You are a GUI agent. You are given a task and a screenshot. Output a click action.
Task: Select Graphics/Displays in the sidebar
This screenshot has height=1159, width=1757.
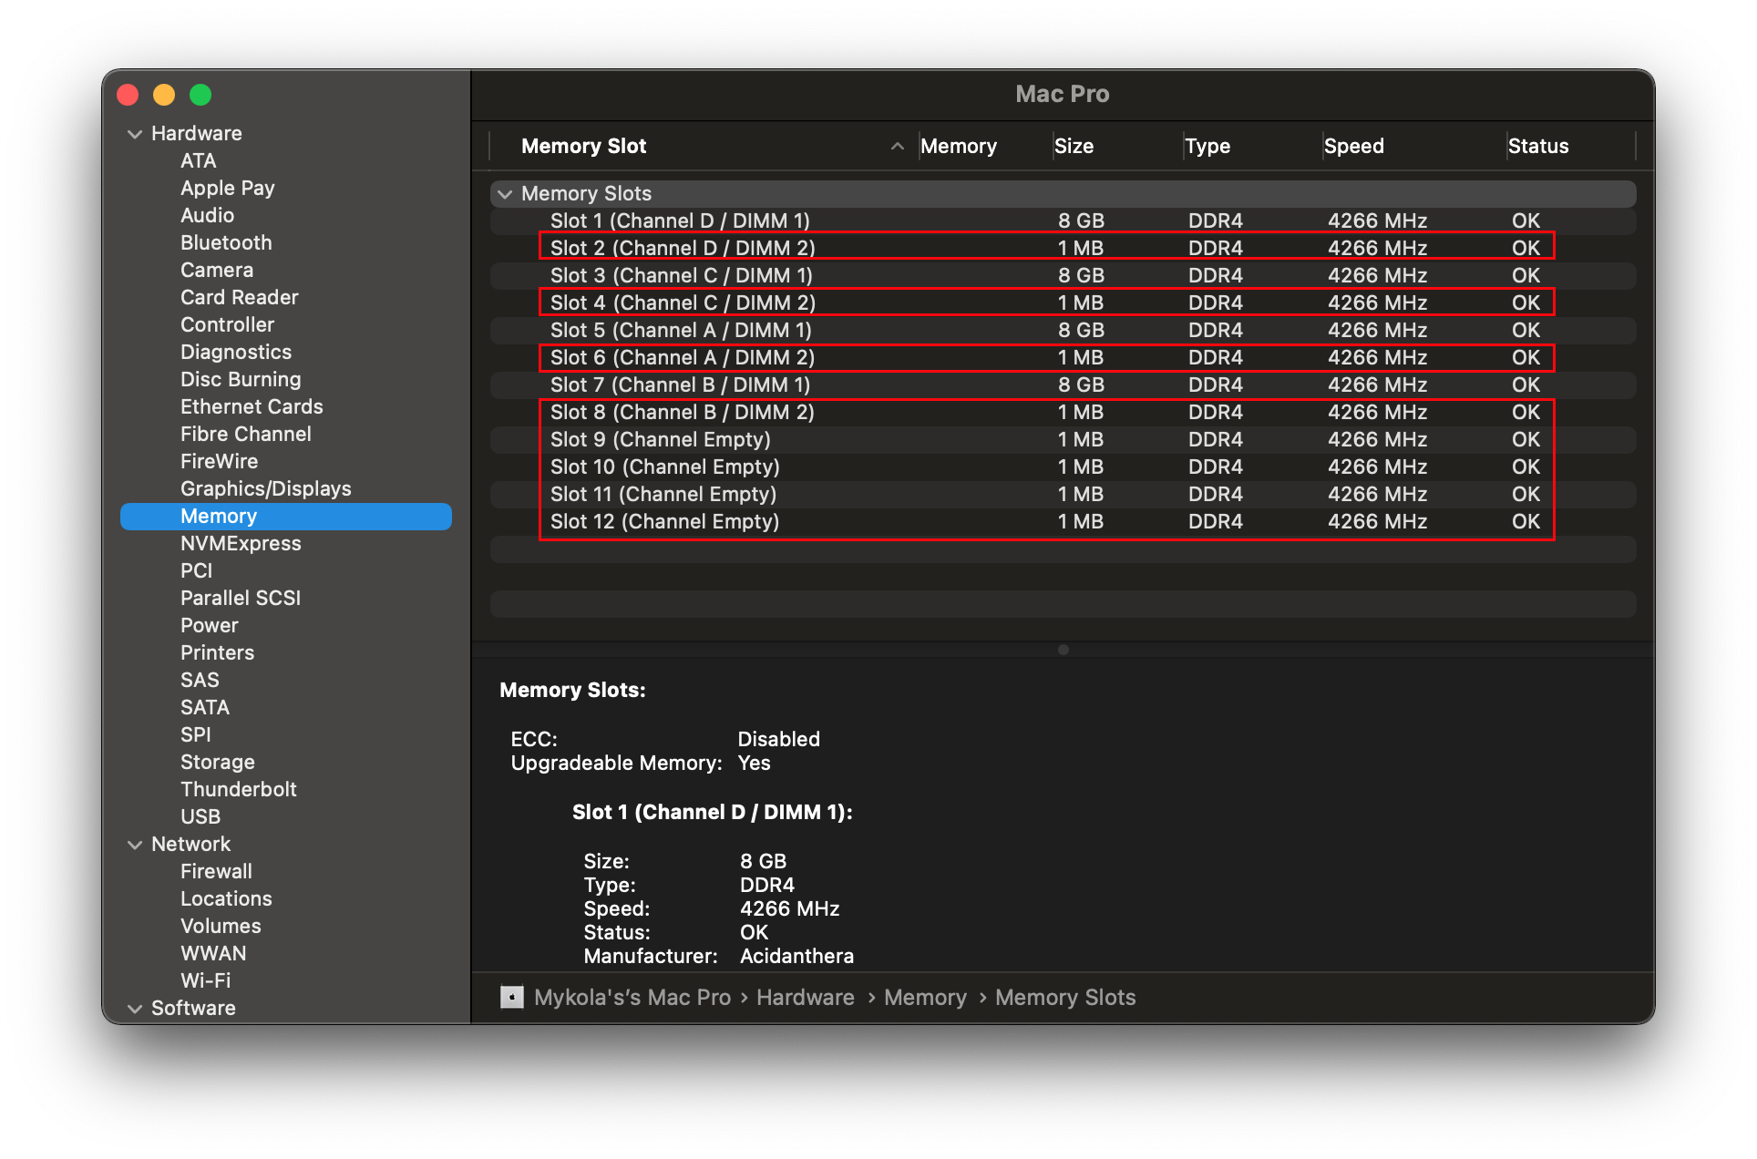[265, 489]
